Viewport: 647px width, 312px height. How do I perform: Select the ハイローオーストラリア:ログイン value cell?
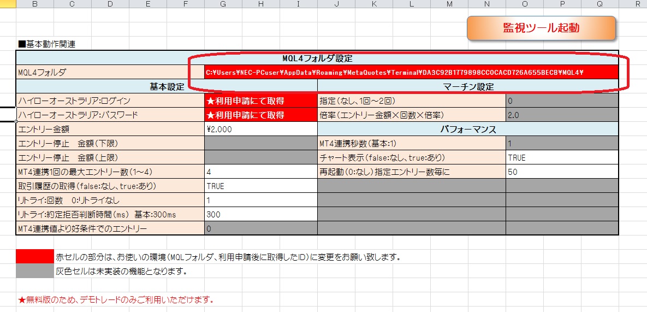(261, 101)
